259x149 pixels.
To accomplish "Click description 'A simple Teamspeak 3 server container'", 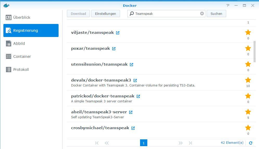I will click(102, 101).
